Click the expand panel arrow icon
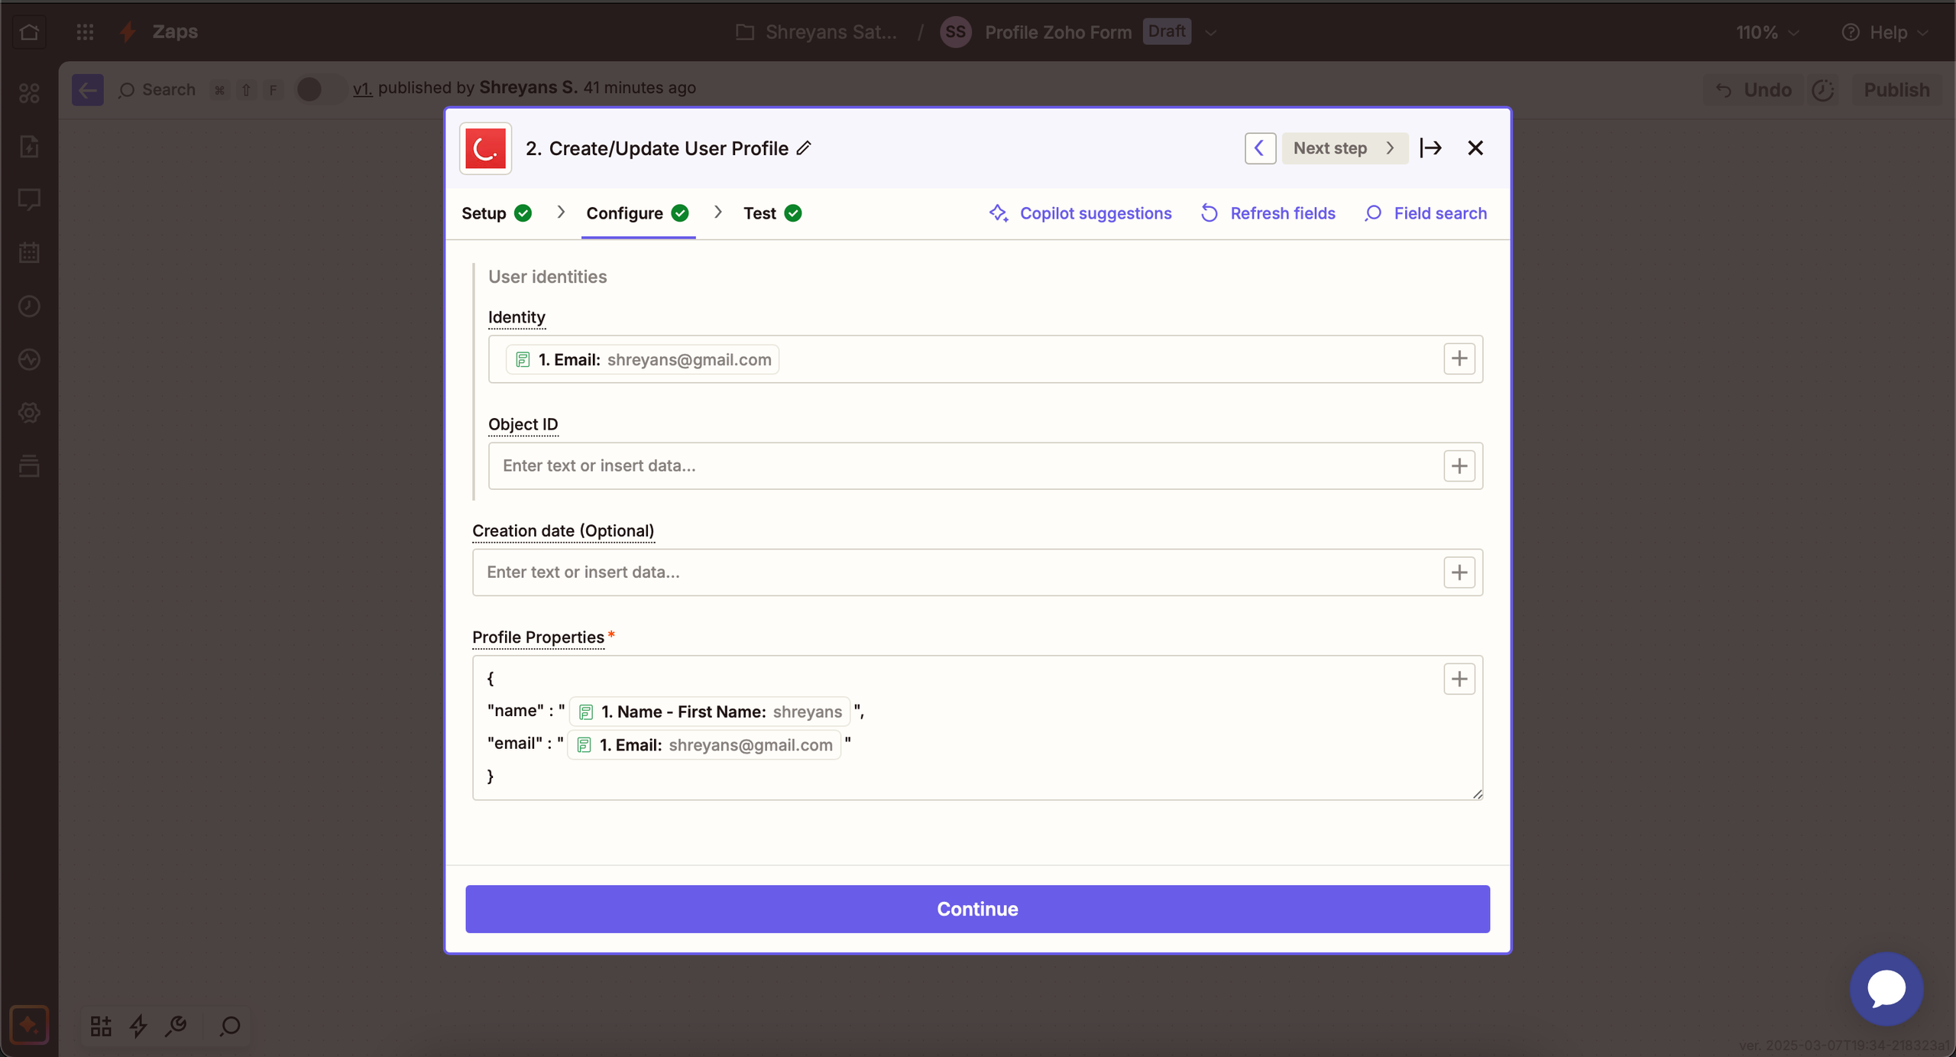The image size is (1956, 1057). tap(1431, 148)
